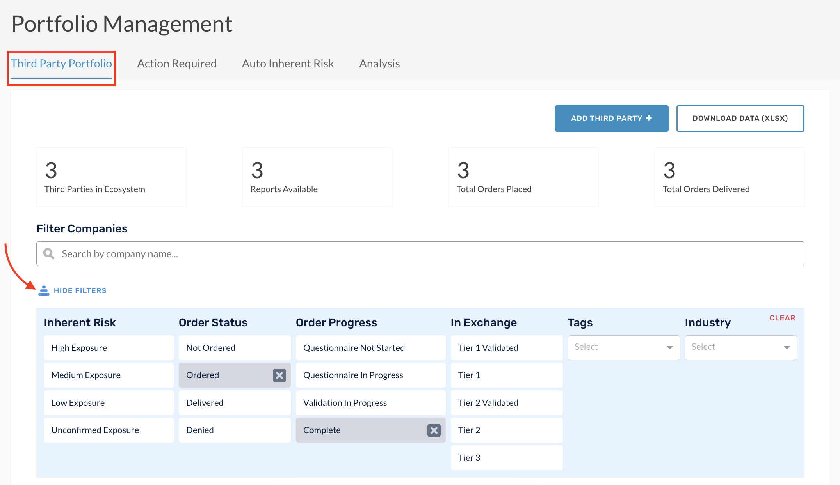Click the Add Third Party button
840x485 pixels.
[x=611, y=118]
